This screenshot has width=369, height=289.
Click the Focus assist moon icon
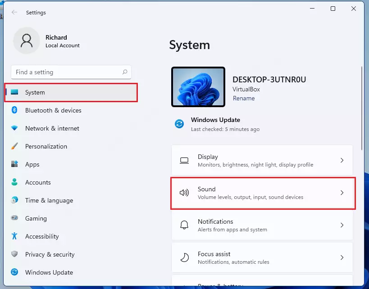tap(184, 257)
